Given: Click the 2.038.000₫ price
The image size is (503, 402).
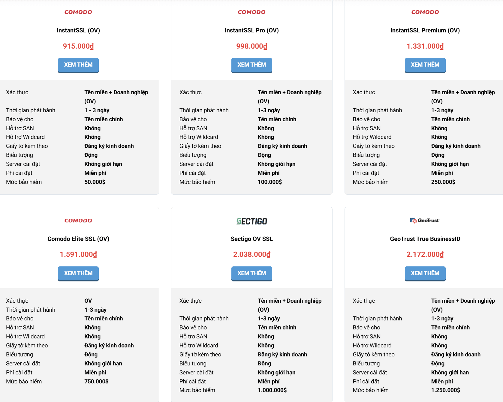Looking at the screenshot, I should (x=251, y=254).
